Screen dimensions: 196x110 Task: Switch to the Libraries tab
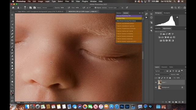click(x=158, y=28)
